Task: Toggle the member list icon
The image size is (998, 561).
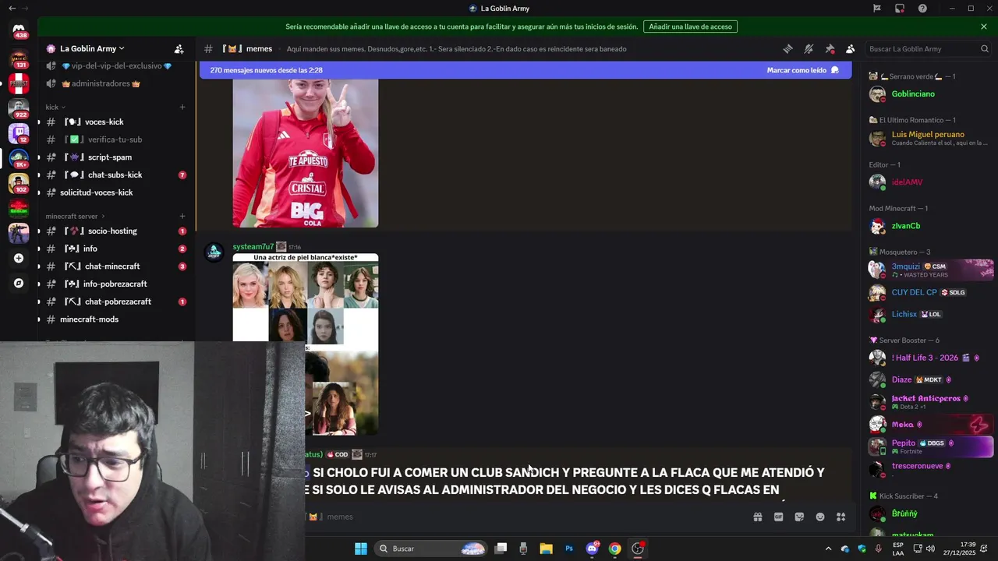Action: pyautogui.click(x=851, y=48)
